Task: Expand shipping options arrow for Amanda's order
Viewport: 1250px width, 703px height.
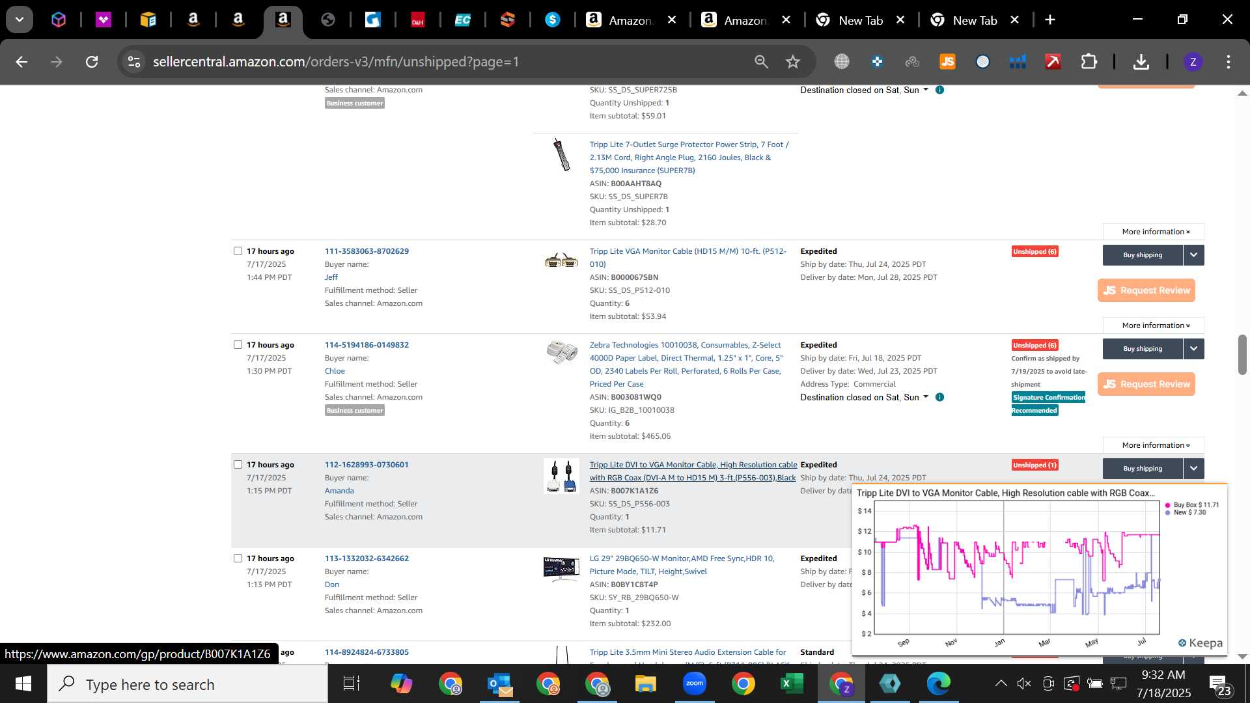Action: tap(1194, 469)
